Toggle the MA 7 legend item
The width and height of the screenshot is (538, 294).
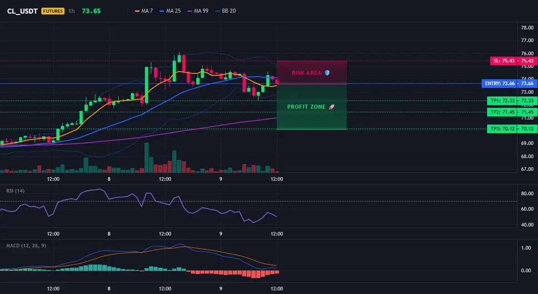point(144,11)
